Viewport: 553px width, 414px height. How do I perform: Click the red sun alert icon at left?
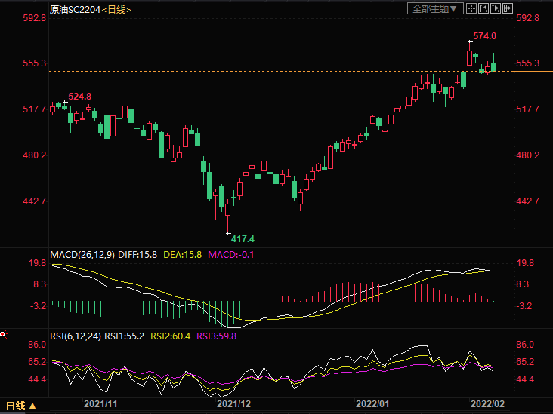pos(4,332)
